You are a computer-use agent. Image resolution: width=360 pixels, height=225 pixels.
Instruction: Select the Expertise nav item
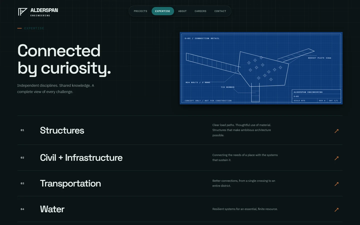tap(163, 11)
